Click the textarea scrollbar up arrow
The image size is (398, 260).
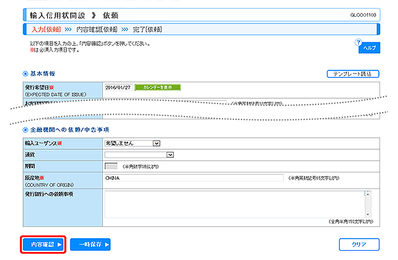tap(367, 194)
